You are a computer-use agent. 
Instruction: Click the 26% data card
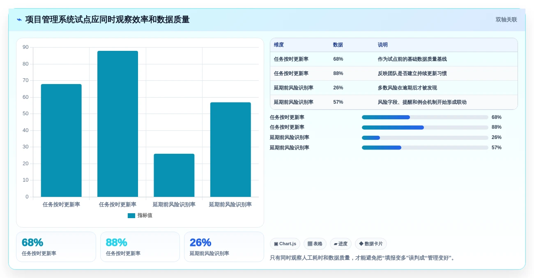point(224,247)
